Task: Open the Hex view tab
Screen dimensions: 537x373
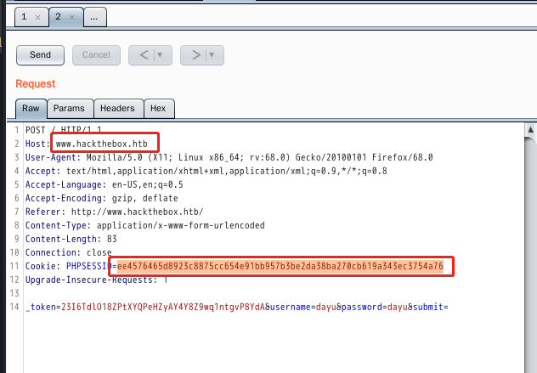Action: (x=158, y=109)
